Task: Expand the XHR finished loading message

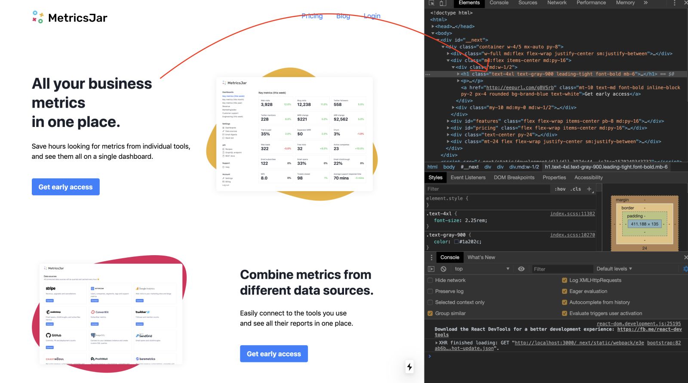Action: coord(437,343)
